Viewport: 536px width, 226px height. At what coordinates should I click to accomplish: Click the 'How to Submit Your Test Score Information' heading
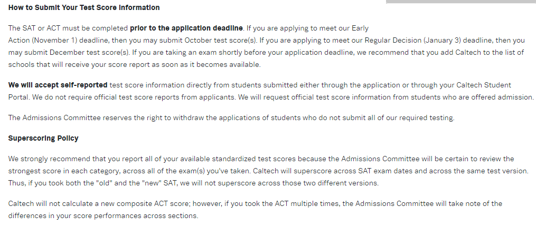[84, 7]
